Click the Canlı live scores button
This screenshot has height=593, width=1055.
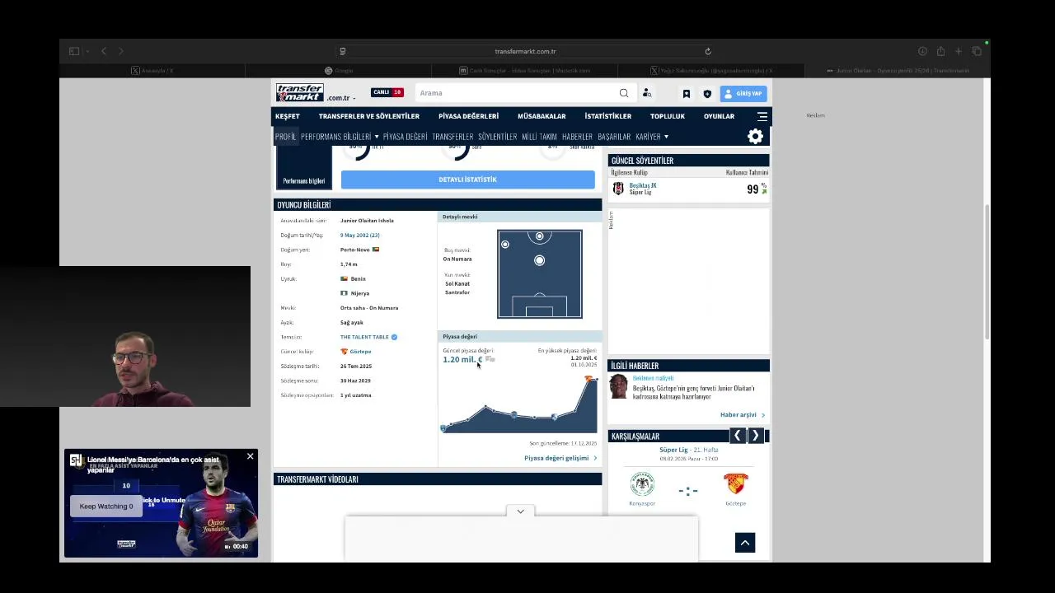(387, 92)
